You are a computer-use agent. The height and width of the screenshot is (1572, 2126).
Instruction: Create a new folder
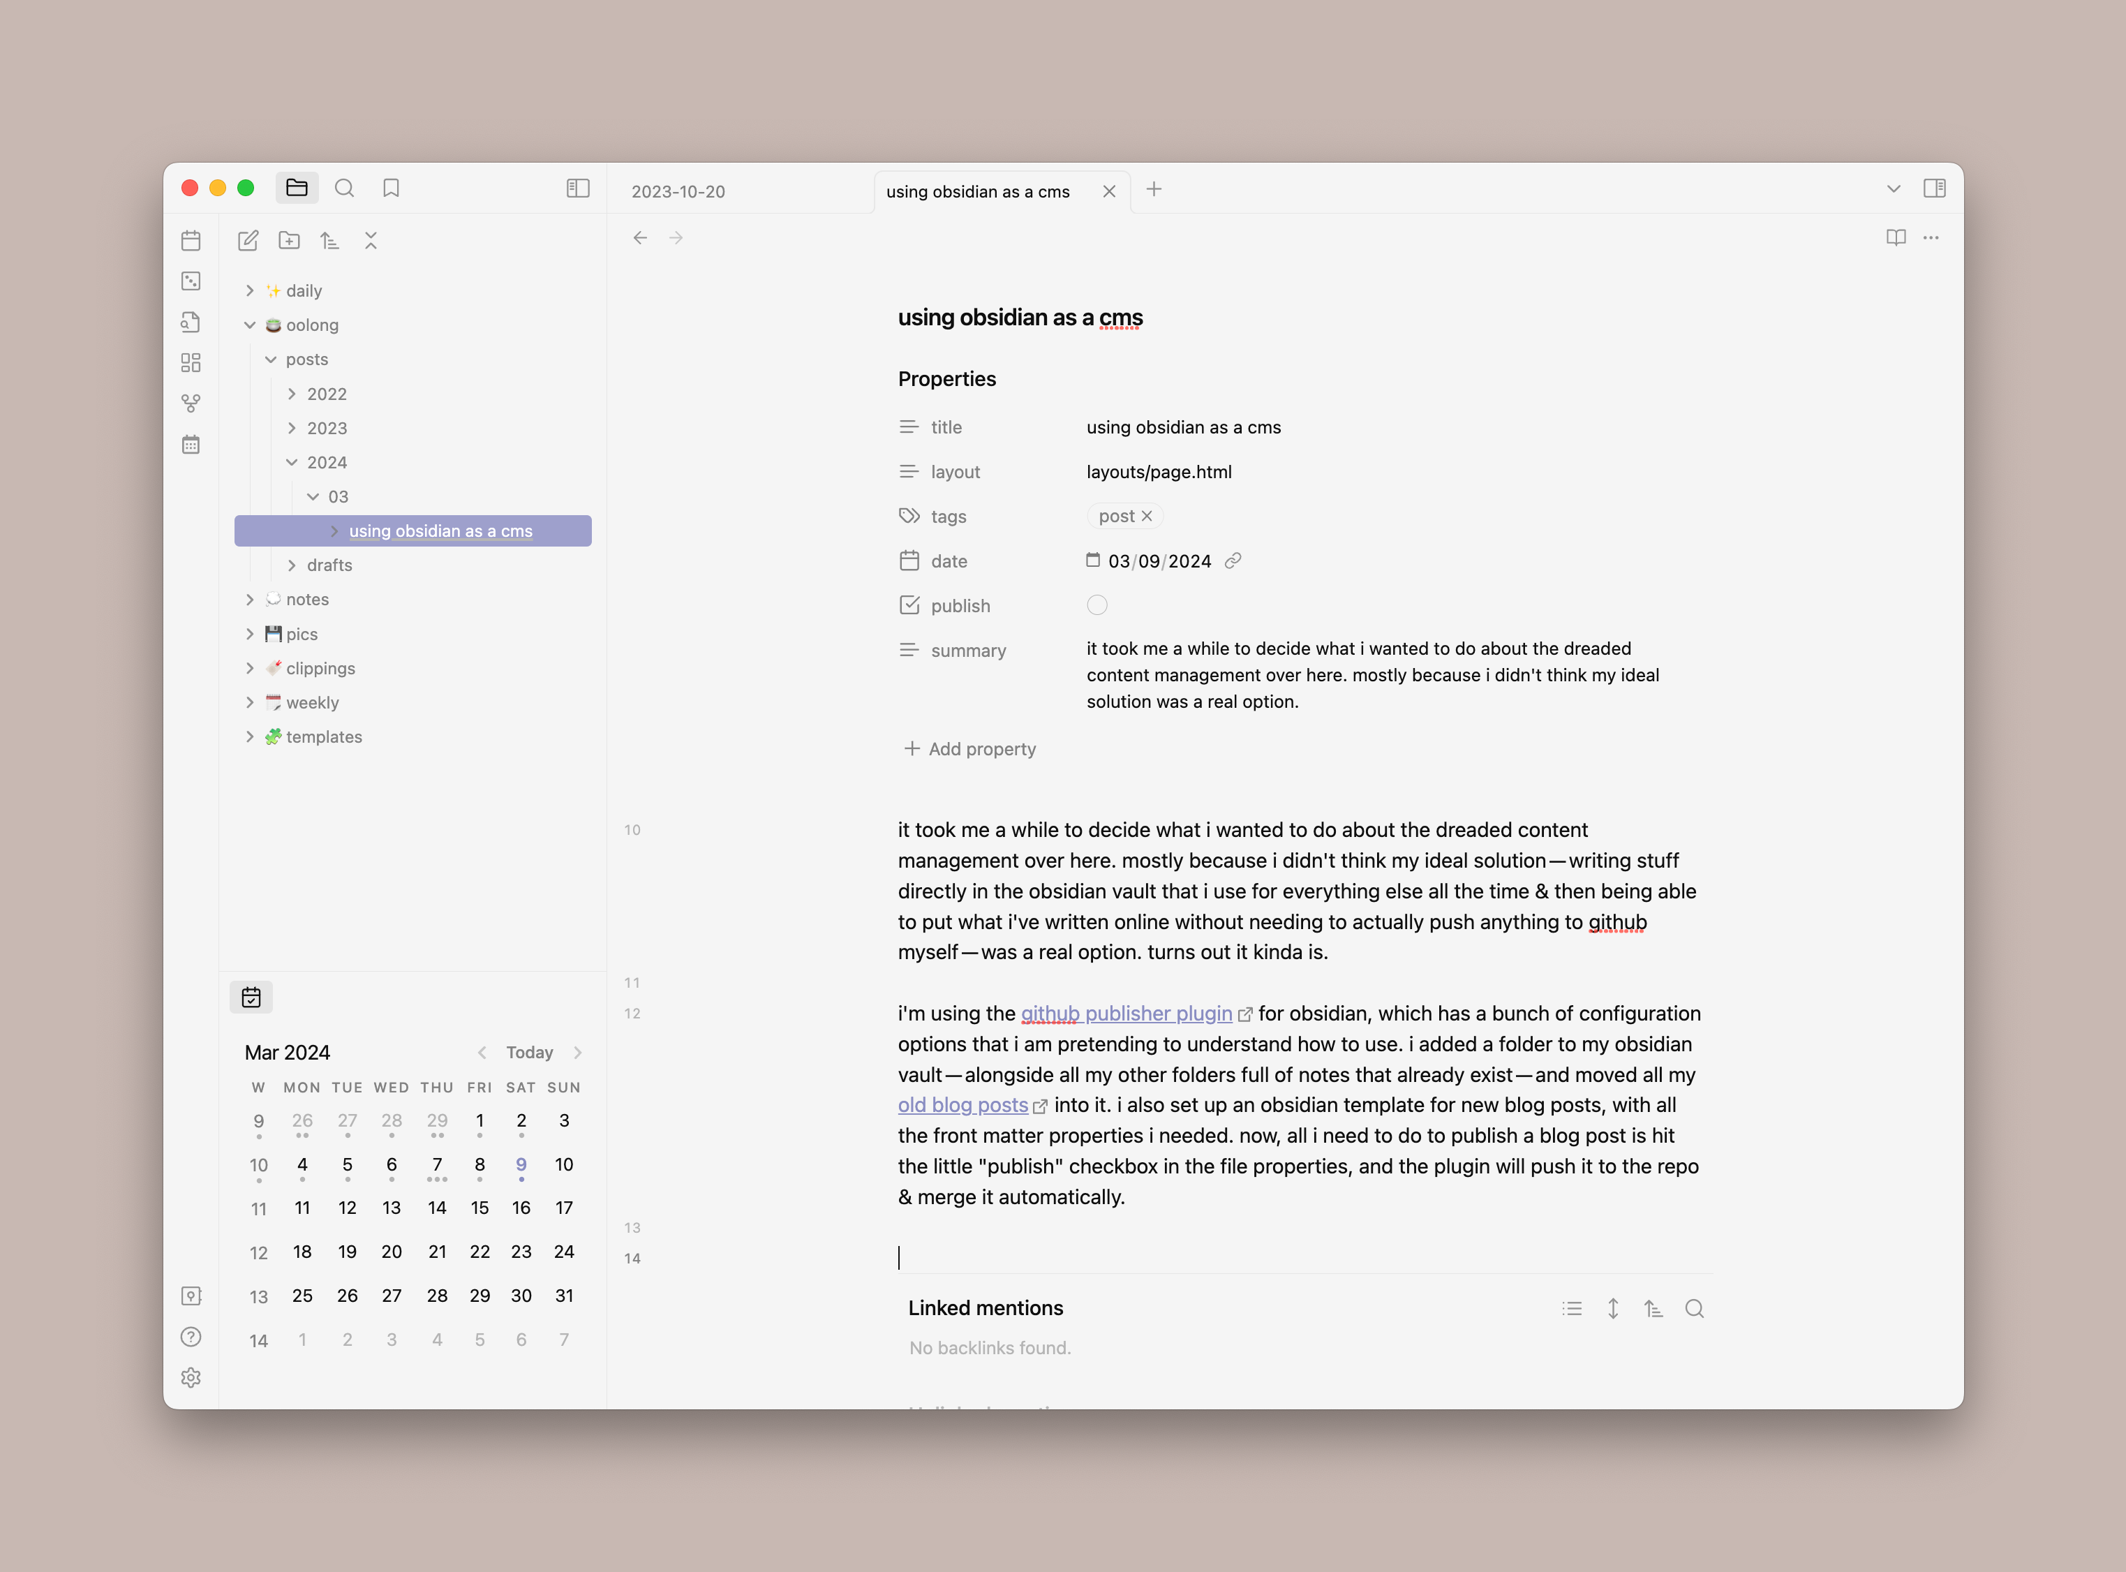pyautogui.click(x=289, y=241)
